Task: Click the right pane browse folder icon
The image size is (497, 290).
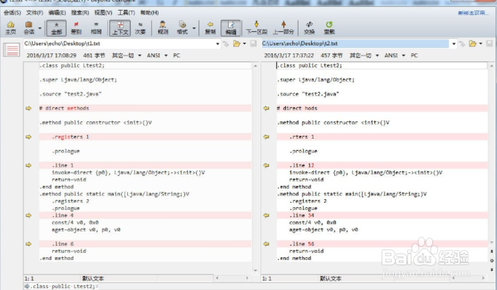Action: point(472,43)
